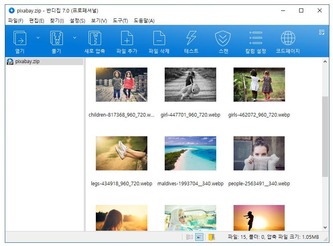This screenshot has height=246, width=333.
Task: Open 칼럼 설정 (Column settings) icon
Action: point(256,38)
